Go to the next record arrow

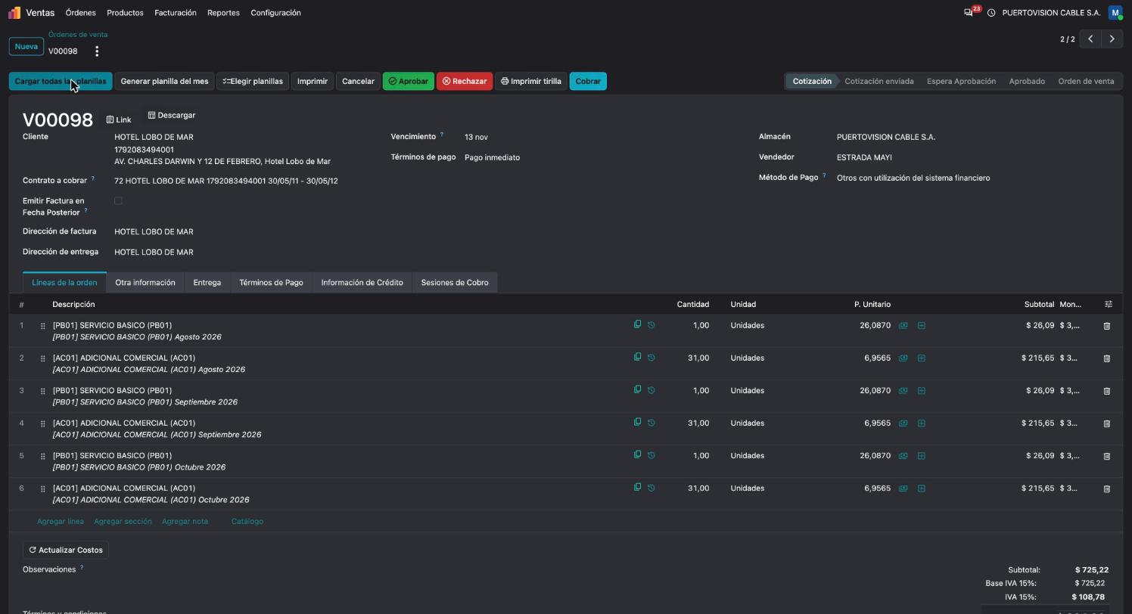click(x=1112, y=39)
